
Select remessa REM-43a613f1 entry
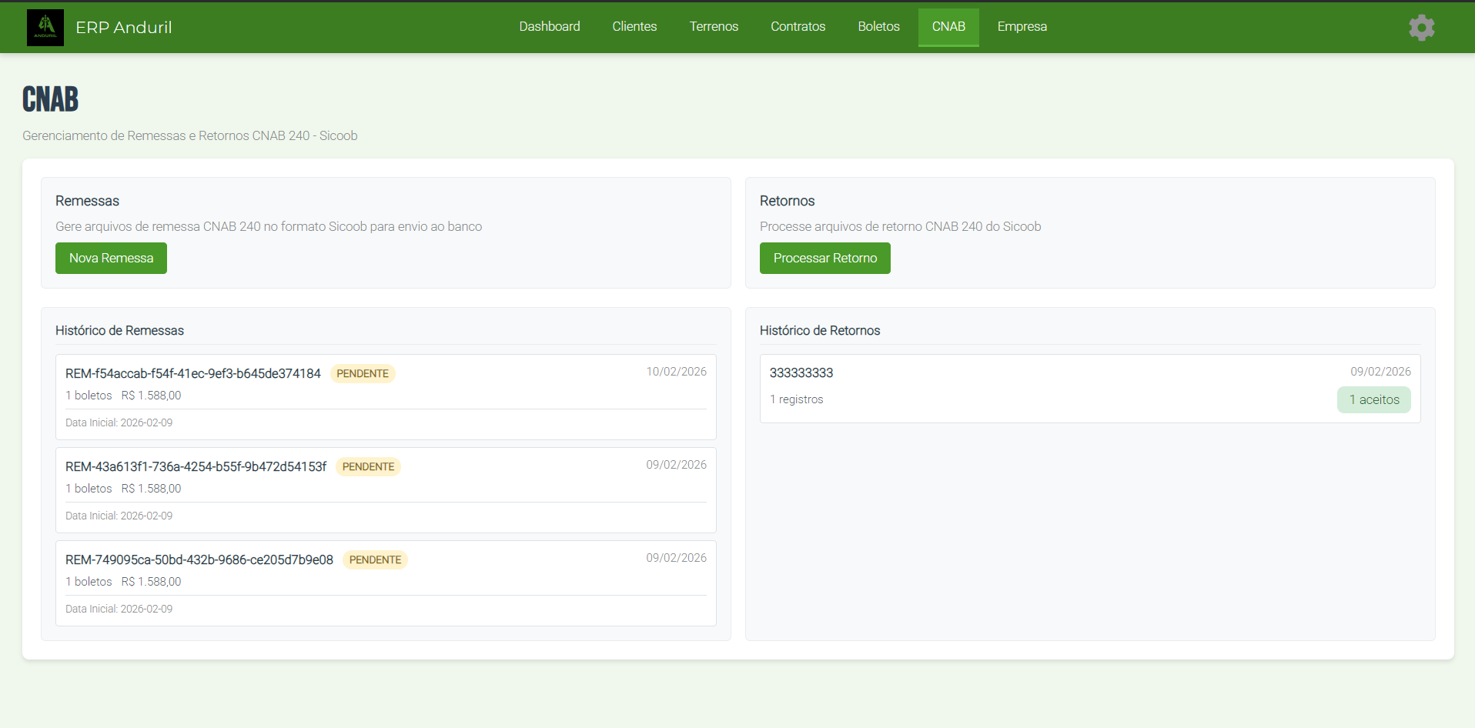click(196, 467)
